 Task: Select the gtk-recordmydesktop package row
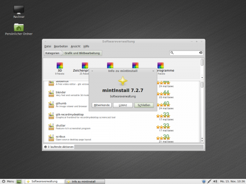pos(121,116)
